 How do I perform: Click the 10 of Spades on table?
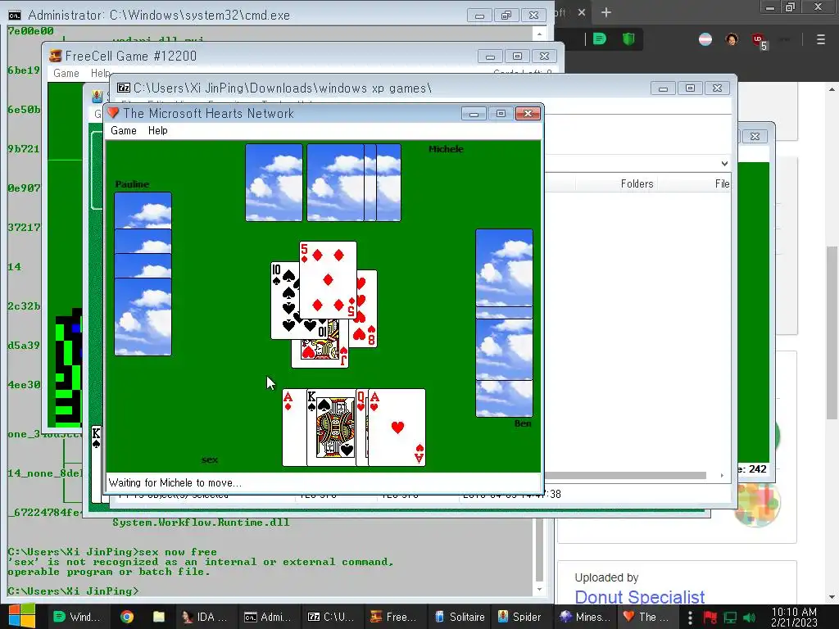pyautogui.click(x=284, y=300)
